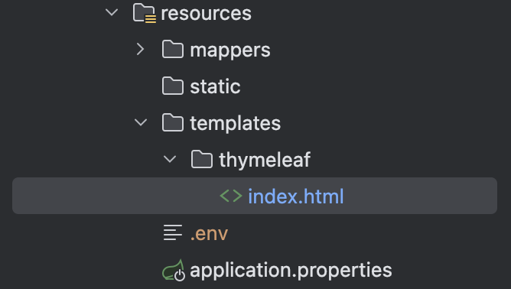The width and height of the screenshot is (511, 289).
Task: Select the static label
Action: 215,86
